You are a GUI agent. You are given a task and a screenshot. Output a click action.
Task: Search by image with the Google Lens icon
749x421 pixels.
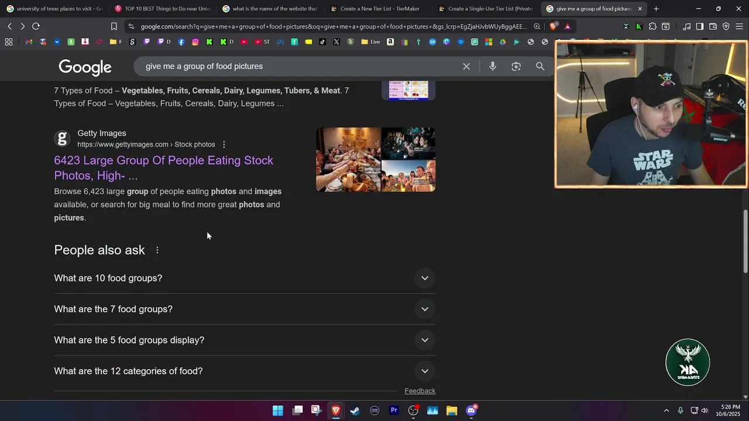(516, 67)
